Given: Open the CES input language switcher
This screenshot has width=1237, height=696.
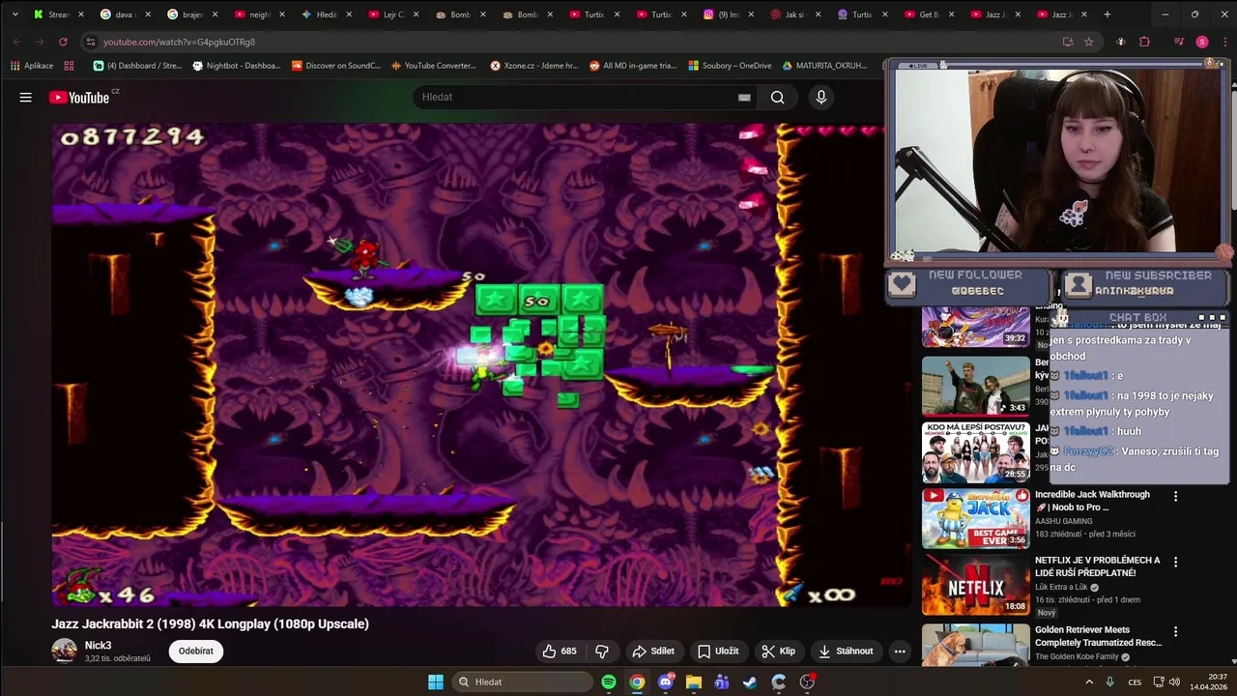Looking at the screenshot, I should pos(1135,681).
